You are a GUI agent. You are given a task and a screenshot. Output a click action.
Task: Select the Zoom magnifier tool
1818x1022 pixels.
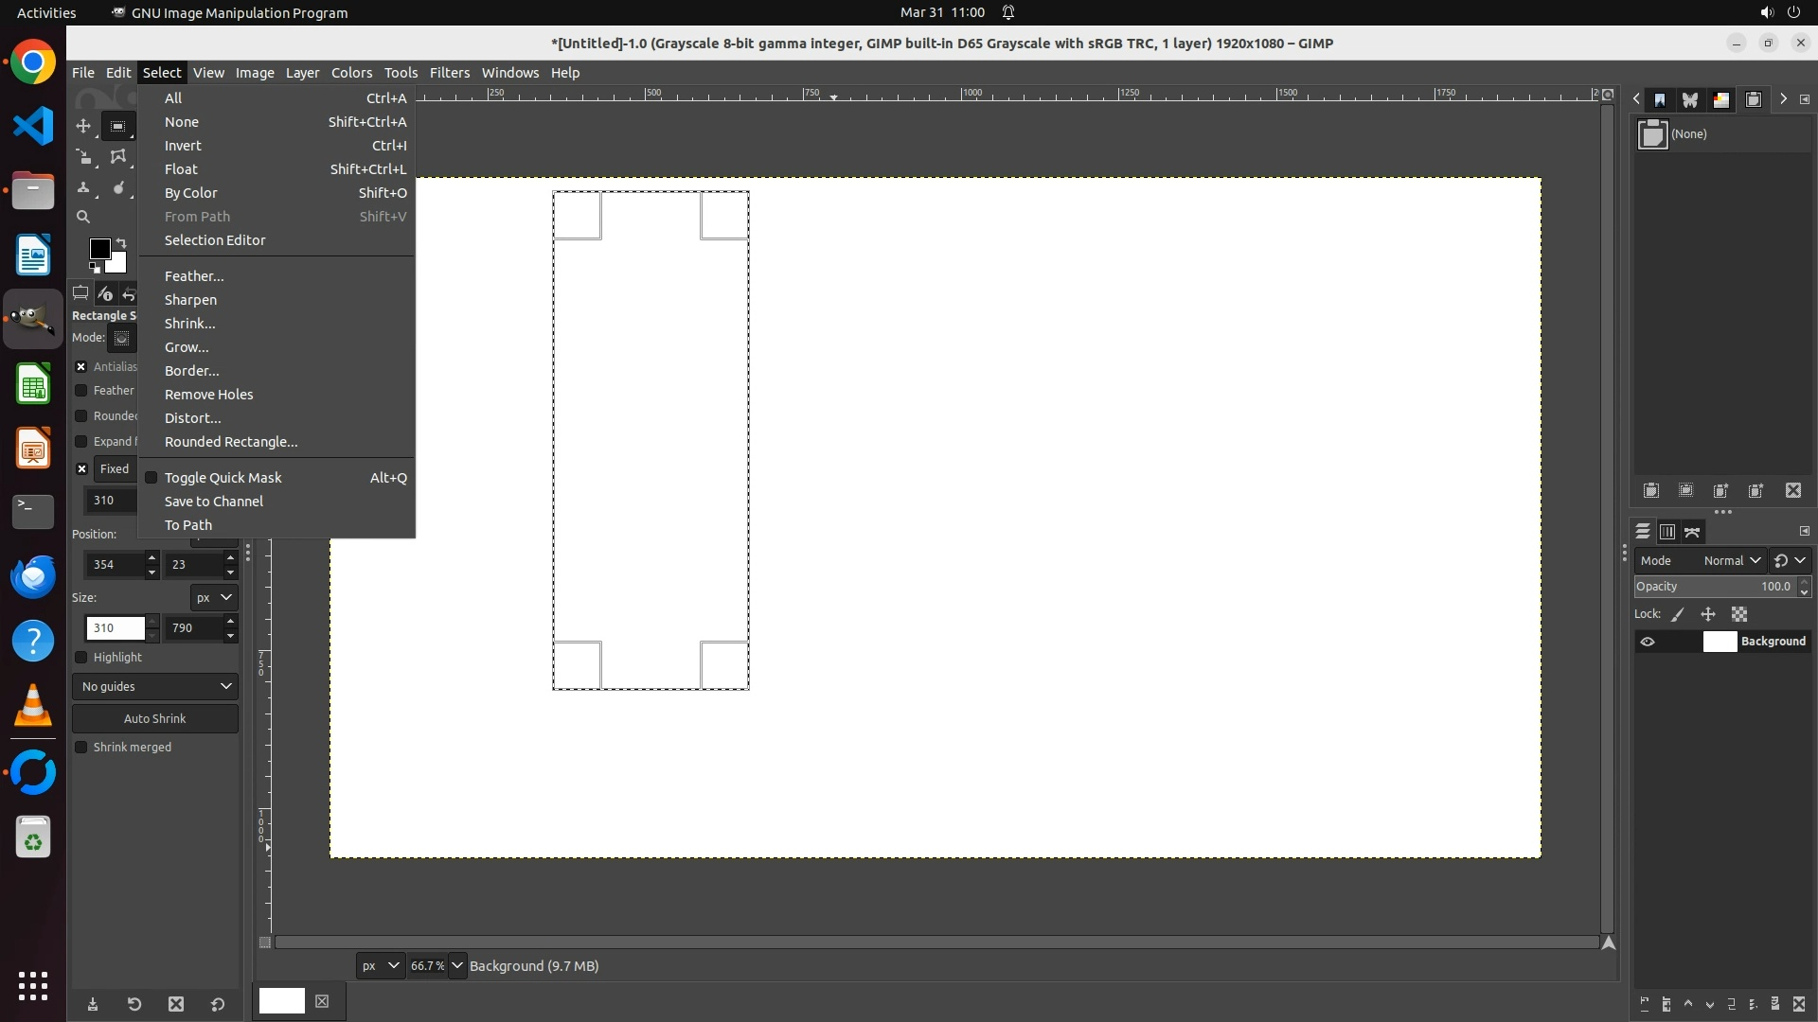point(83,217)
